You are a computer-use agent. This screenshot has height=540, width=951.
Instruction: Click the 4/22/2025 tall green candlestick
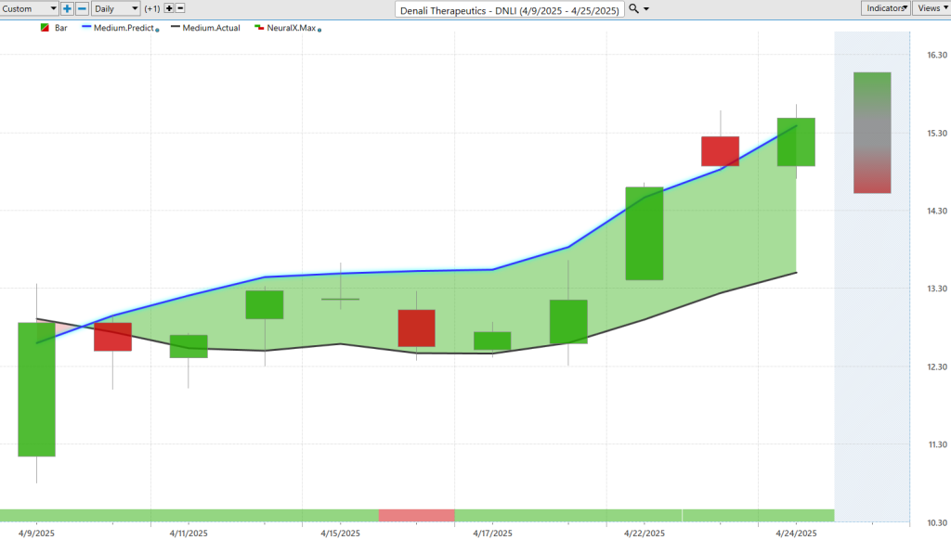(644, 233)
